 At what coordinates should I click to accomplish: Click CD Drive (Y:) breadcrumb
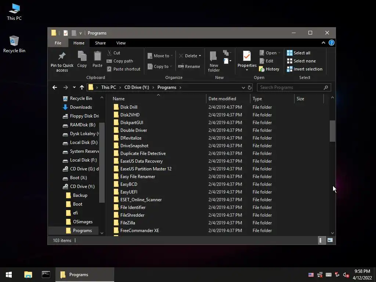(x=137, y=87)
